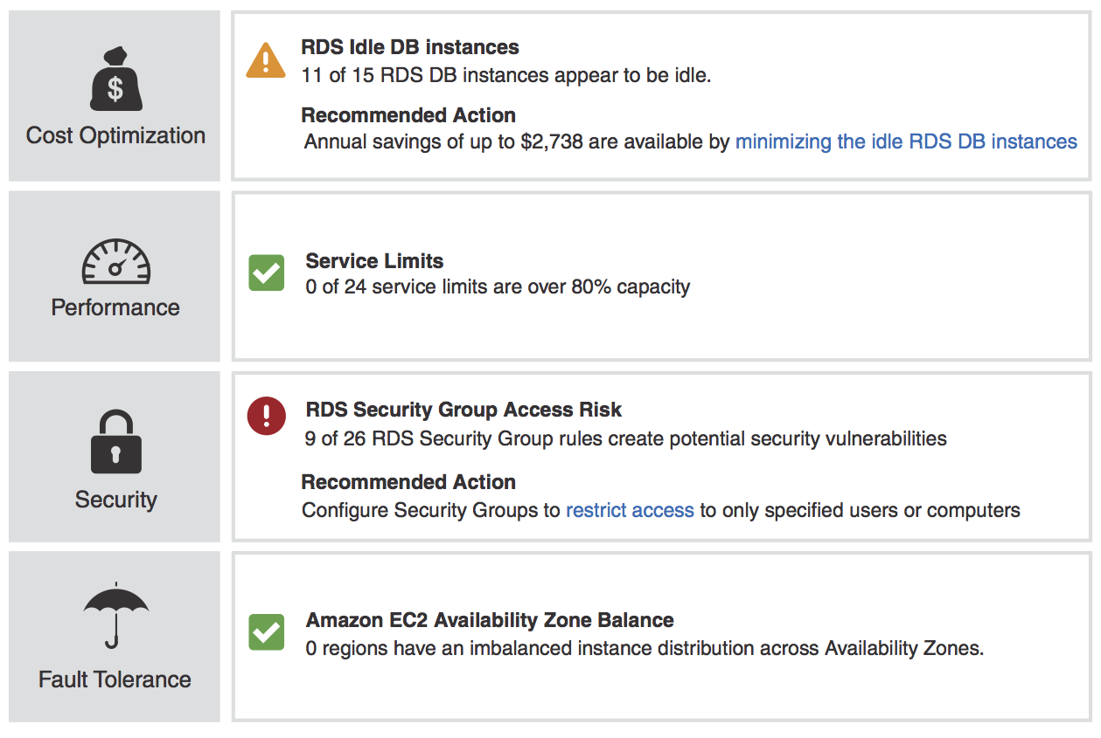This screenshot has width=1101, height=738.
Task: Select the Cost Optimization category label
Action: click(x=115, y=135)
